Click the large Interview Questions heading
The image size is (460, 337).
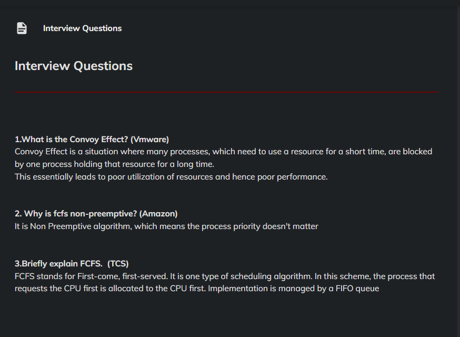coord(74,66)
